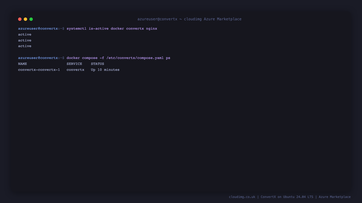362x203 pixels.
Task: Click the first 'active' output line
Action: (25, 34)
